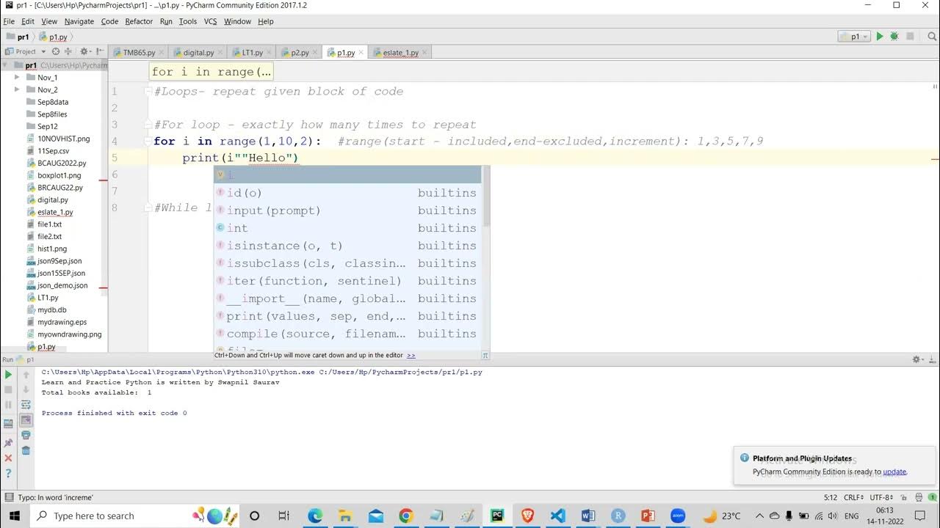Collapse the for loop fold marker

click(x=149, y=142)
